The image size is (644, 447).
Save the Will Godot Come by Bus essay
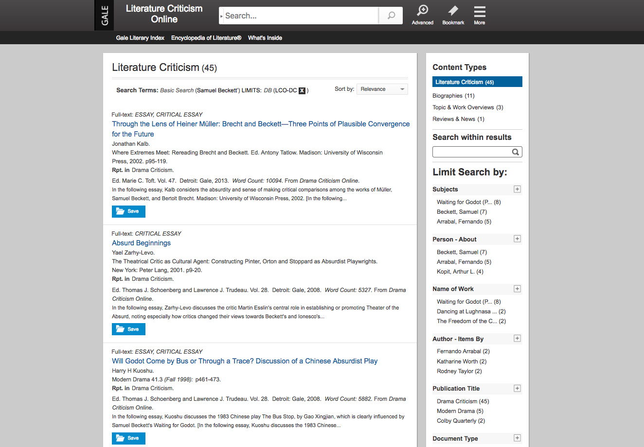pos(128,438)
